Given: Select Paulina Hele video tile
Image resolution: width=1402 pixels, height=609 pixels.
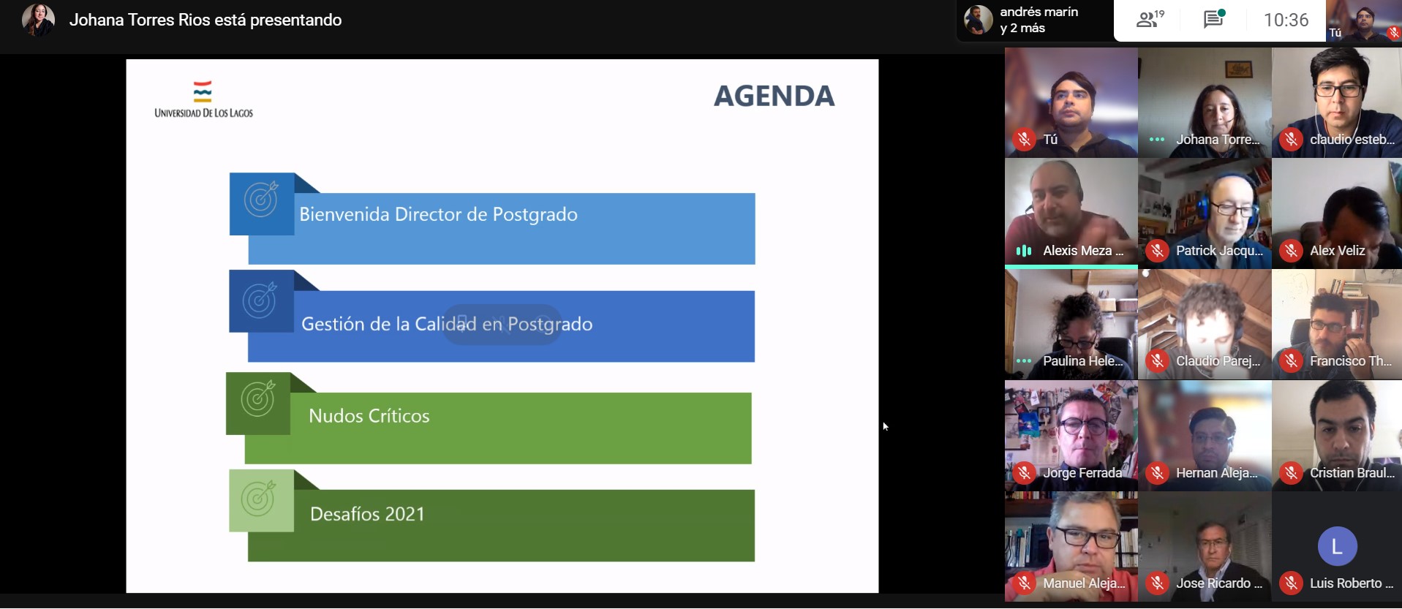Looking at the screenshot, I should (x=1071, y=325).
